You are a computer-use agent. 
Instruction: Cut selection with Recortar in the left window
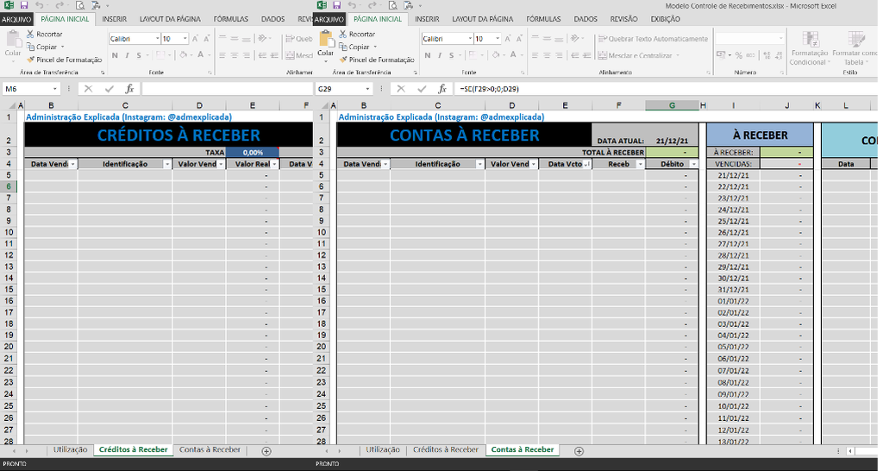click(x=45, y=35)
